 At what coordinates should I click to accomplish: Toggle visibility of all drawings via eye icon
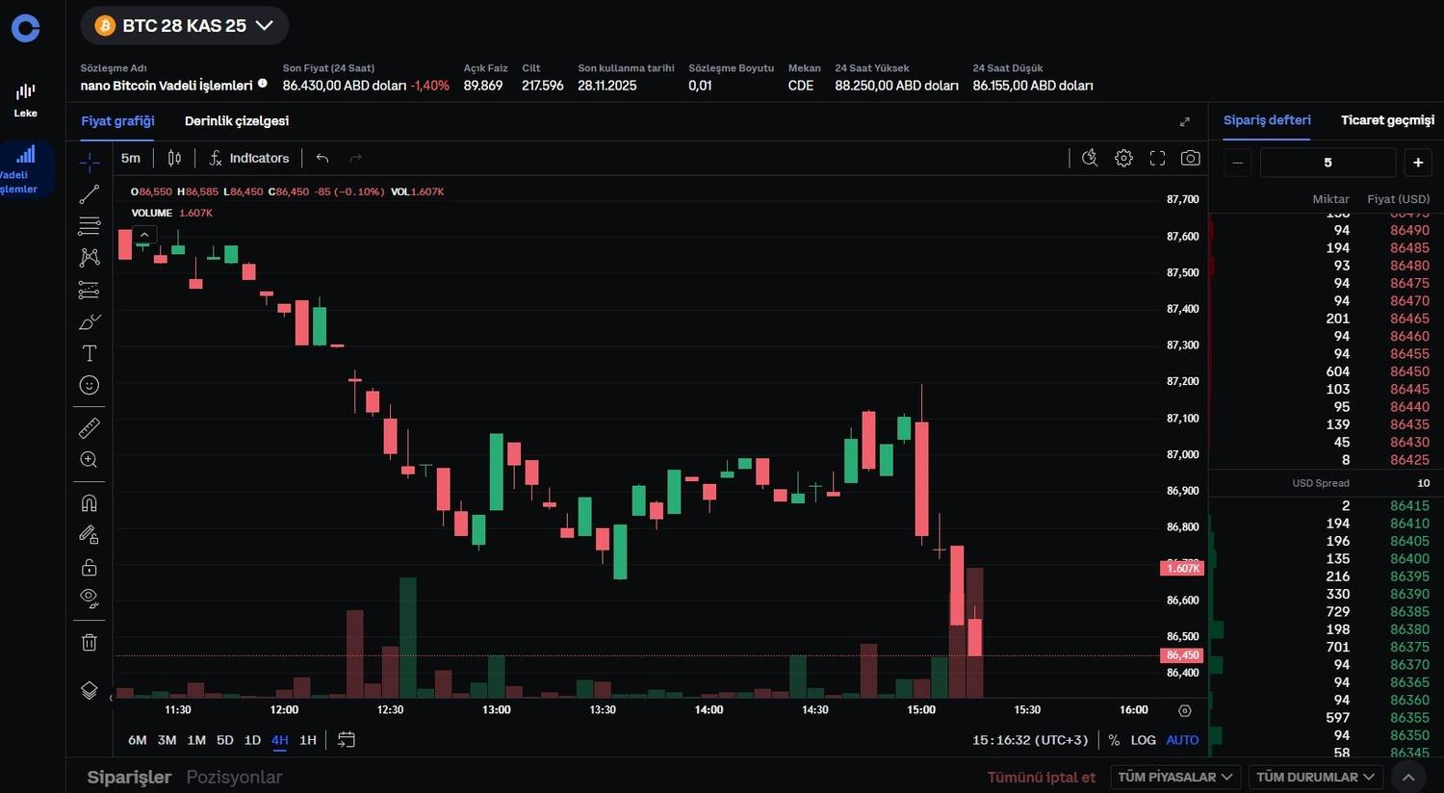point(89,598)
